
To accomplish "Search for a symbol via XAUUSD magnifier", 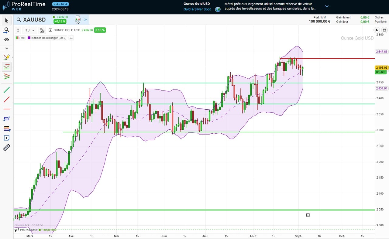I will (x=19, y=20).
